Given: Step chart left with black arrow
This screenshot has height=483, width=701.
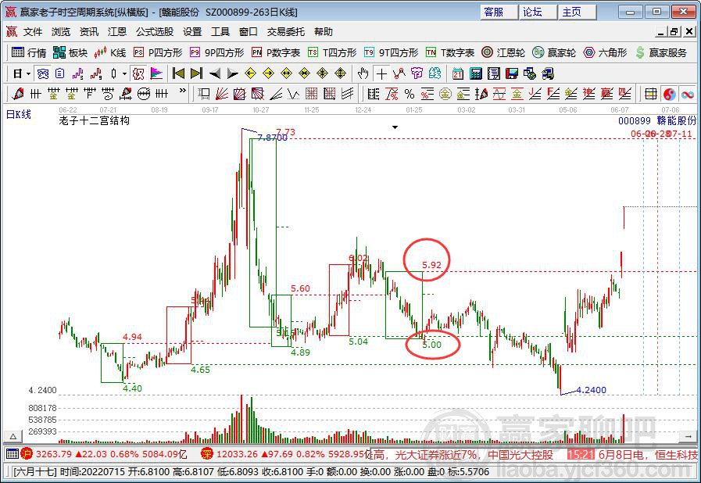Looking at the screenshot, I should (215, 73).
